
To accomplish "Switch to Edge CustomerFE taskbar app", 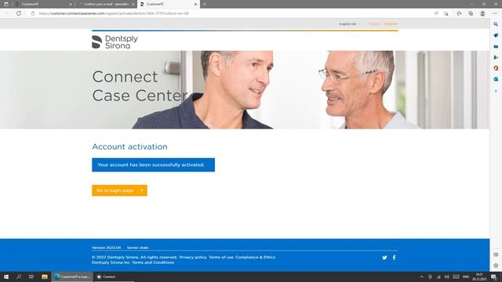I will (x=72, y=277).
